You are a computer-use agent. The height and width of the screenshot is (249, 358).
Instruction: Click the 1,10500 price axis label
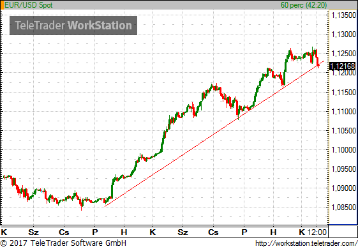[343, 131]
